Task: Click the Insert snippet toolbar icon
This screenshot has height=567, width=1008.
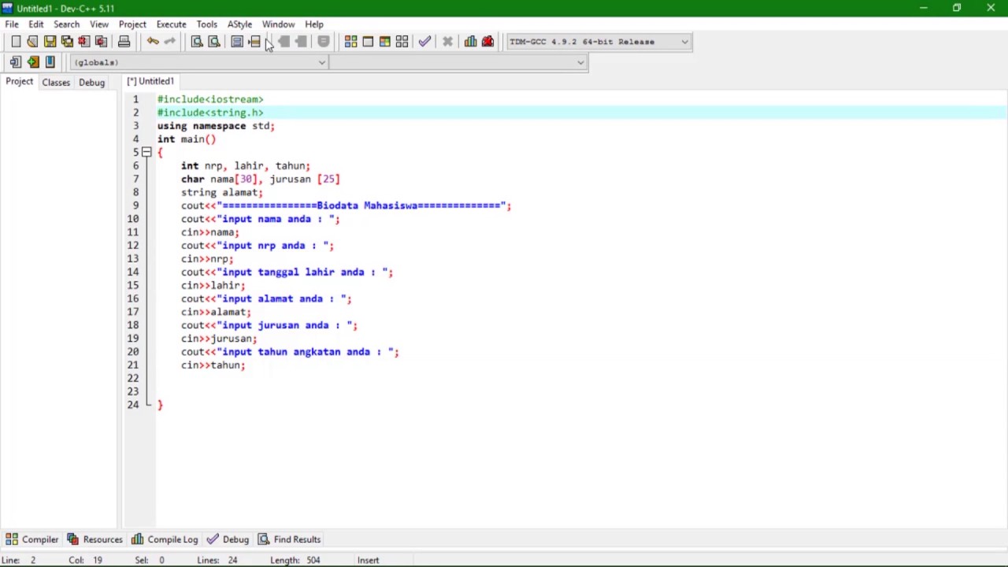Action: click(x=16, y=62)
